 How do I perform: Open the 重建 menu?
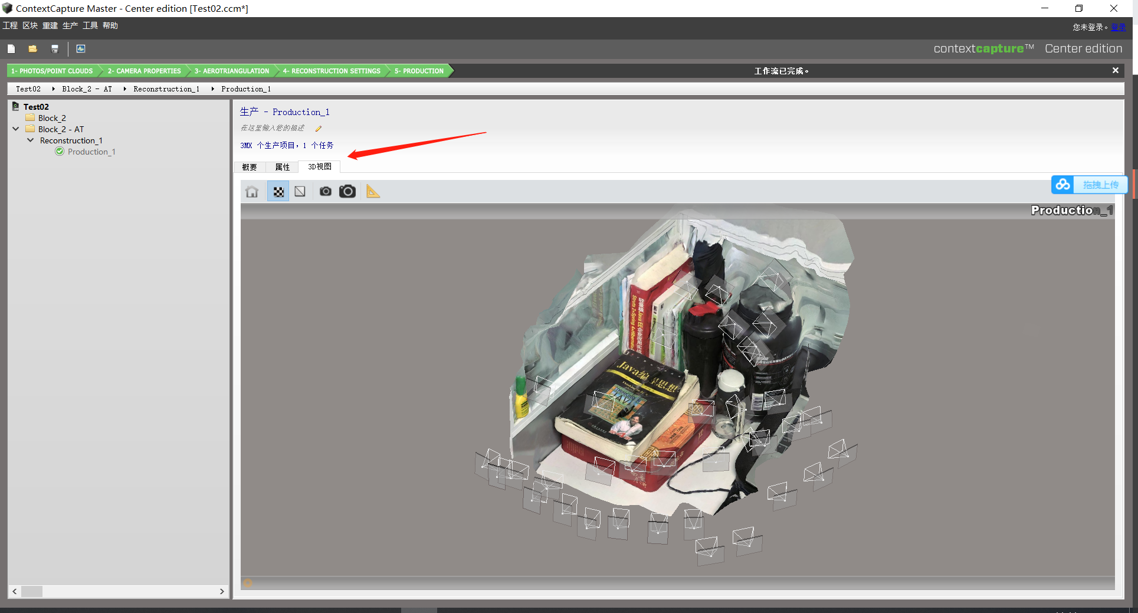[x=50, y=25]
